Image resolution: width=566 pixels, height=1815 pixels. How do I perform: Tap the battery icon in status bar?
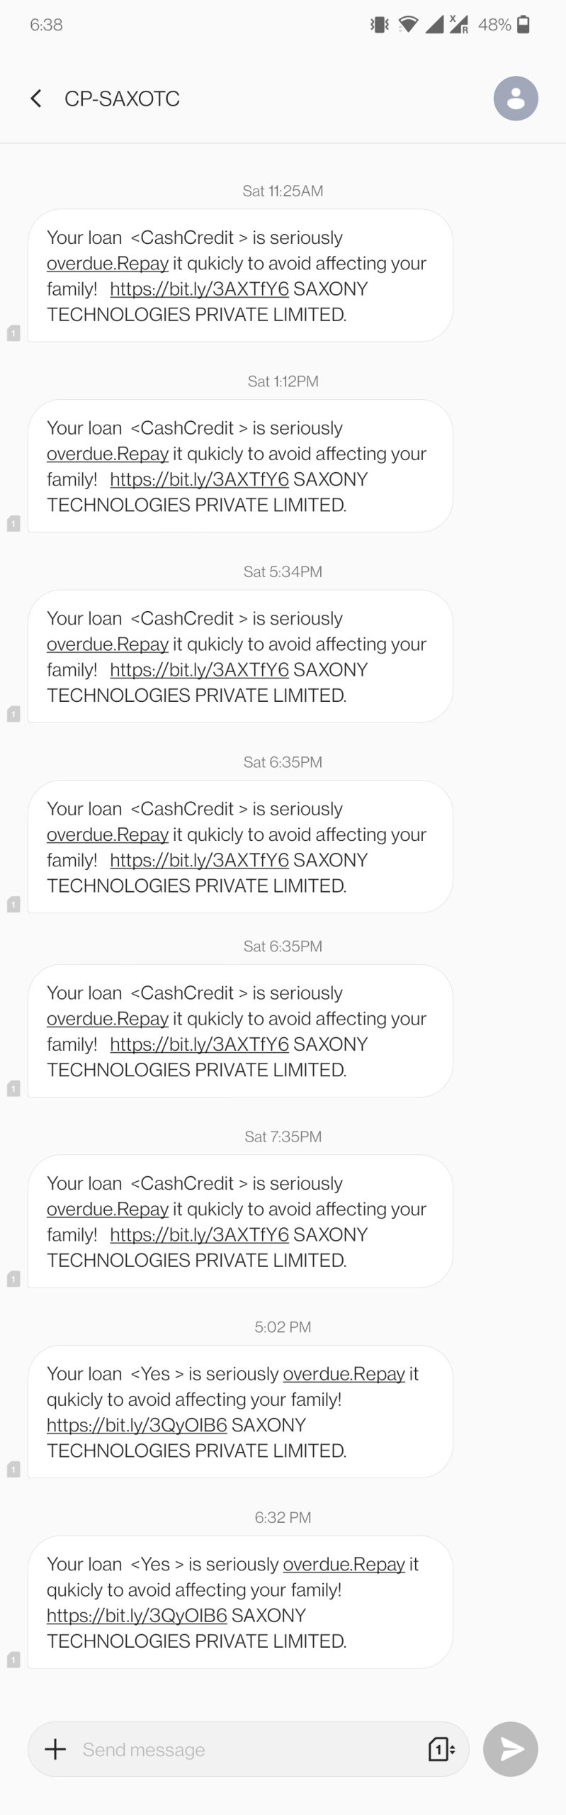coord(523,26)
